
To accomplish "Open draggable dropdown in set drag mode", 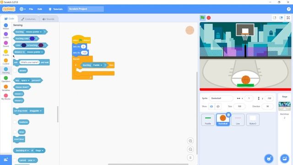I will coord(36,111).
